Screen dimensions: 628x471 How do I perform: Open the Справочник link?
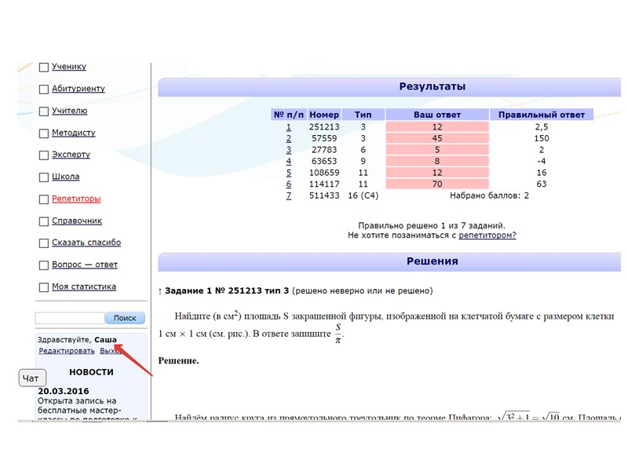click(77, 221)
